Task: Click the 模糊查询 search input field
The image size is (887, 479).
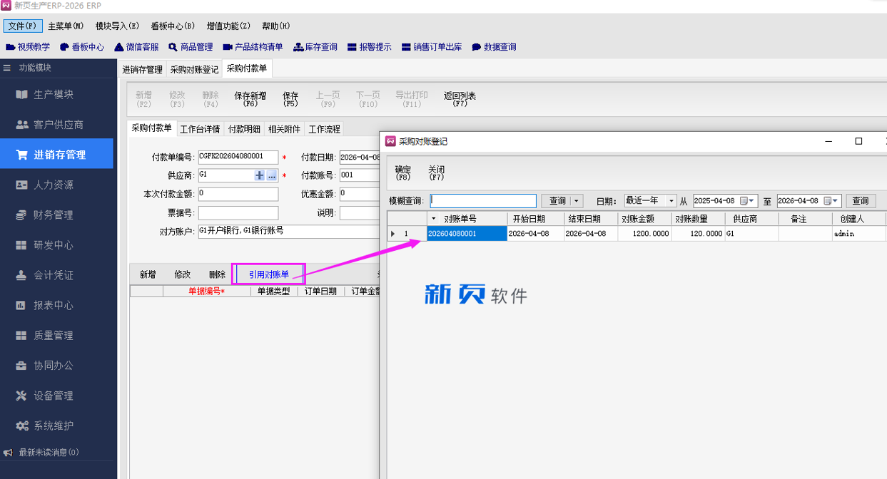Action: pos(483,201)
